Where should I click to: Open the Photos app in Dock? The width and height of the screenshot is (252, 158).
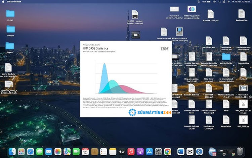click(58, 152)
